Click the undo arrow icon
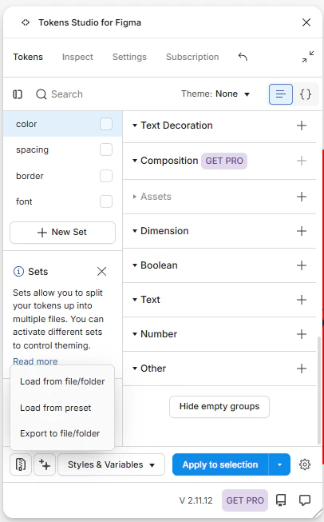324x522 pixels. coord(243,57)
